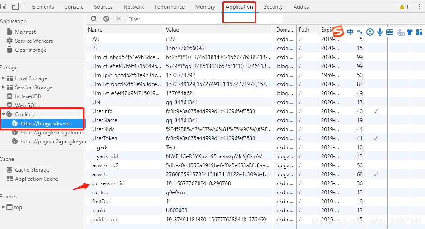Select the firstDie cookie row
425x229 pixels.
256,202
